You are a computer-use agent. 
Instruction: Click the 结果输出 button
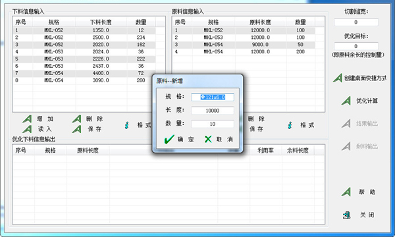coord(359,123)
